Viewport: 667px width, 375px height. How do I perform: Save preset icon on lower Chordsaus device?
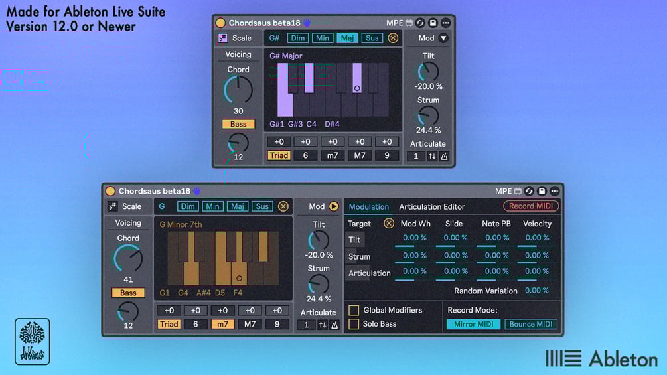[x=542, y=191]
